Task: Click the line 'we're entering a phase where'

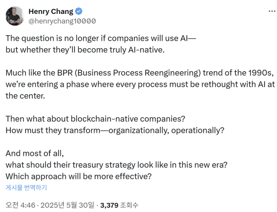Action: pos(140,84)
